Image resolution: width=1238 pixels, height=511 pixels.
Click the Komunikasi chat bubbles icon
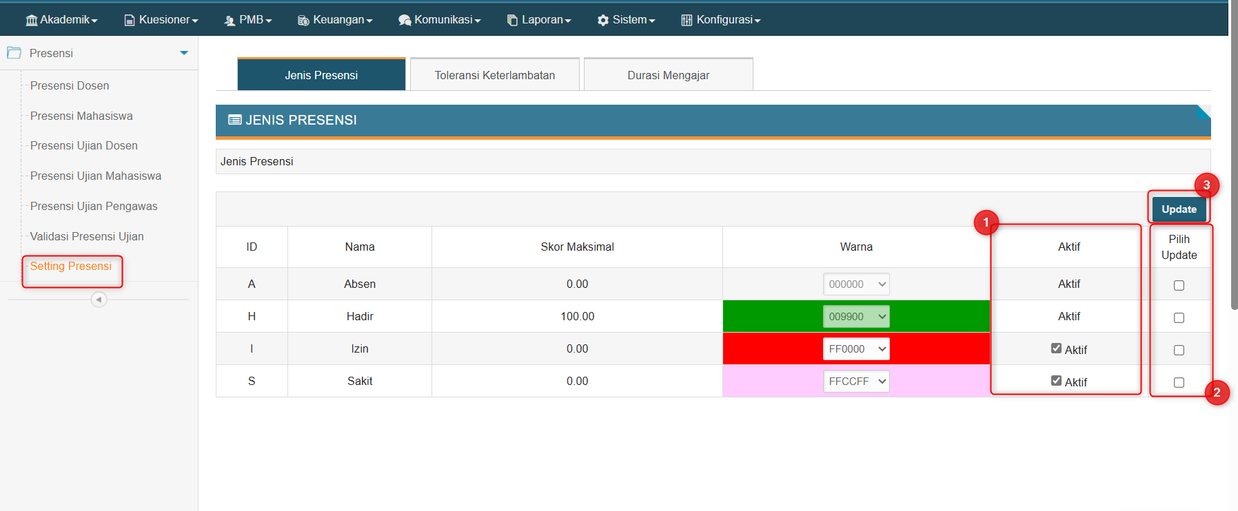point(405,20)
